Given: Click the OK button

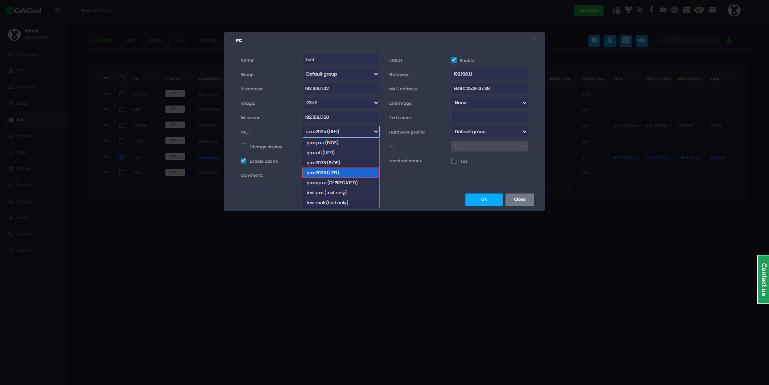Looking at the screenshot, I should click(483, 199).
